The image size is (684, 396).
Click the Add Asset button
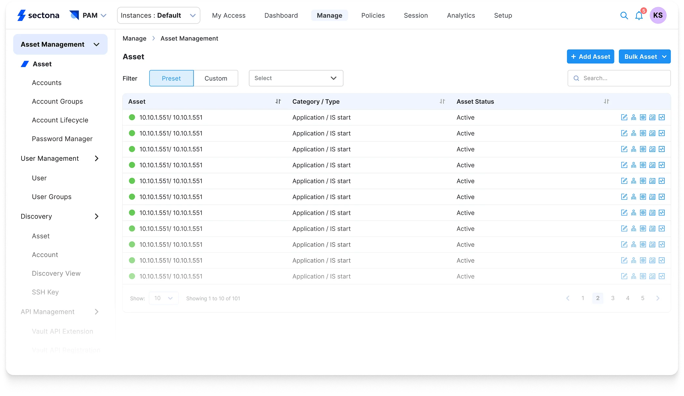tap(590, 57)
